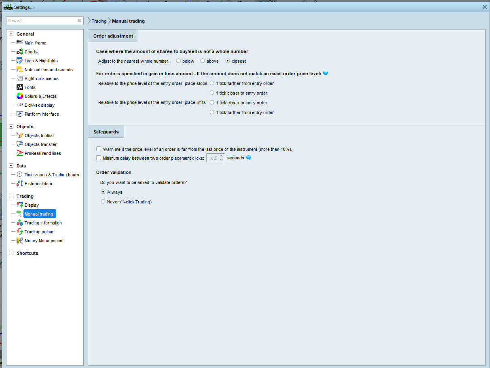This screenshot has height=368, width=490.
Task: Click help bubble after seconds label
Action: (x=249, y=158)
